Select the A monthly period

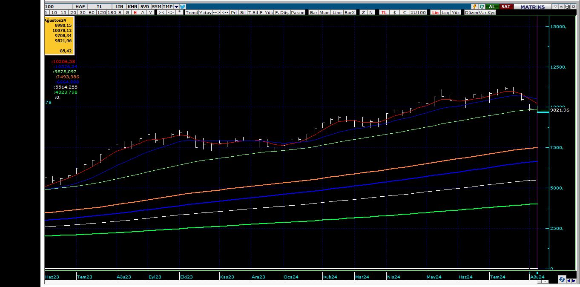click(x=143, y=13)
